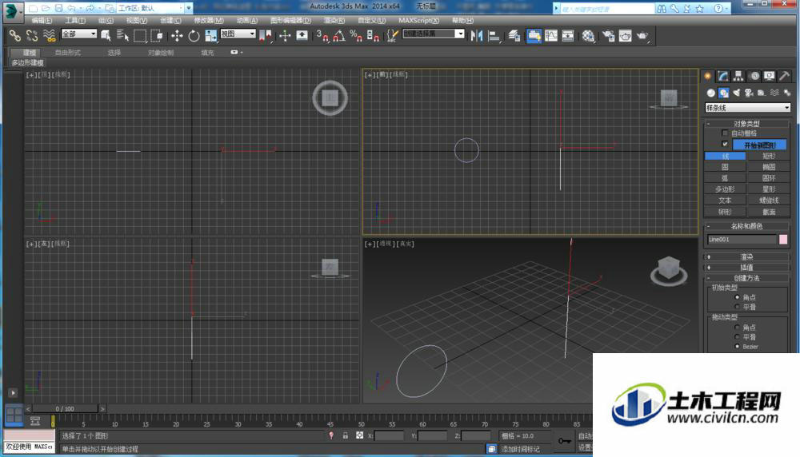Toggle Window/Crossing selection icon
This screenshot has height=457, width=800.
[x=157, y=35]
